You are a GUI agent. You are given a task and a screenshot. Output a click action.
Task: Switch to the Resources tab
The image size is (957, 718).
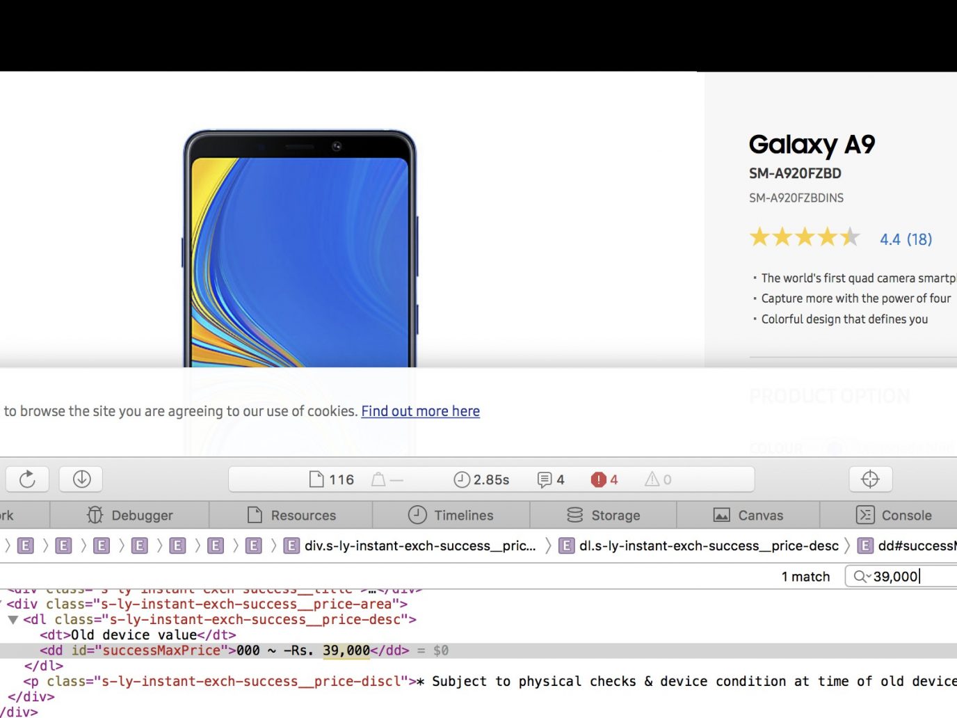coord(291,516)
